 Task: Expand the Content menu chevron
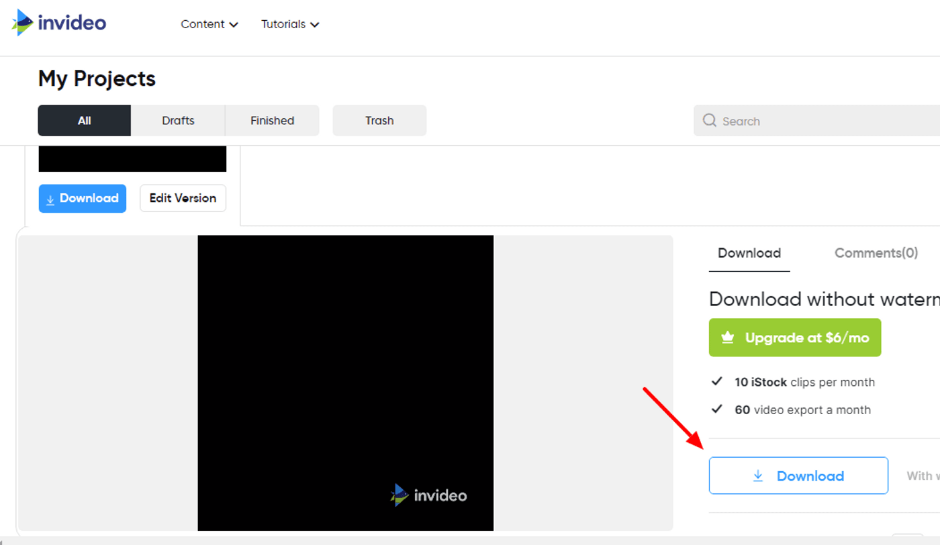click(x=234, y=25)
